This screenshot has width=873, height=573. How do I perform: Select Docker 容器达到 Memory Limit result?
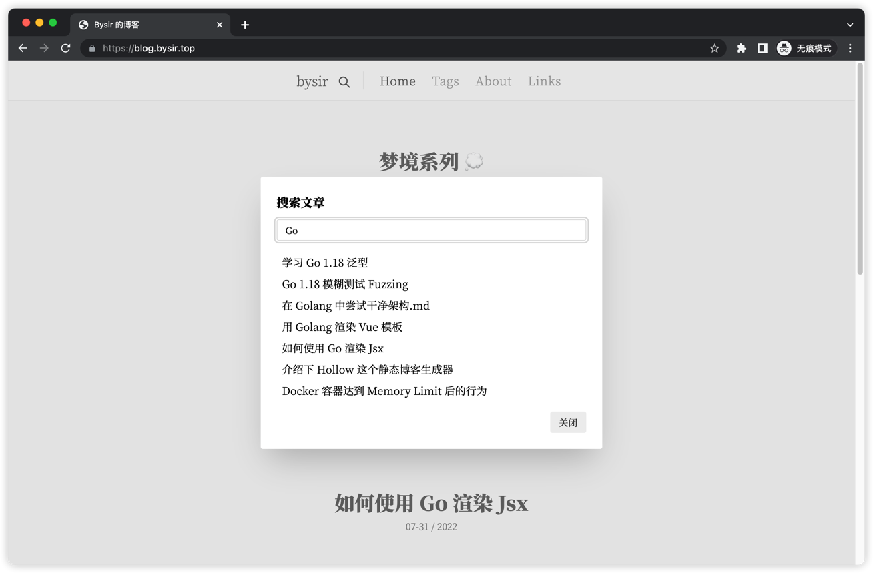pyautogui.click(x=384, y=391)
